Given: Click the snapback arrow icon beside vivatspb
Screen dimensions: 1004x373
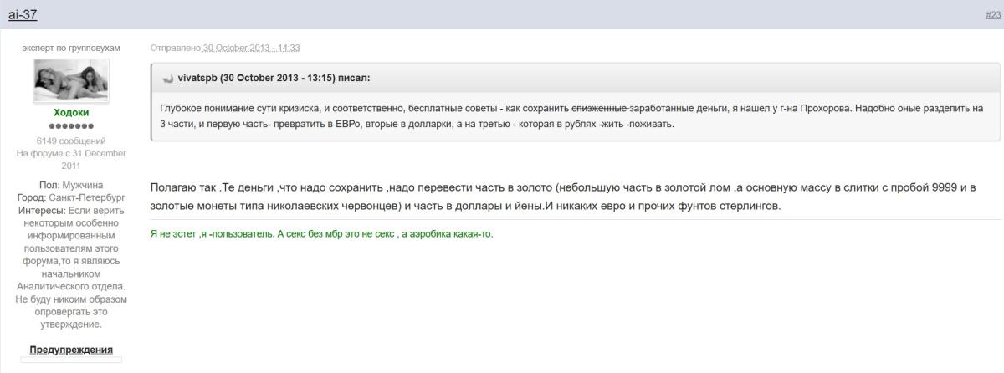Looking at the screenshot, I should [x=167, y=79].
